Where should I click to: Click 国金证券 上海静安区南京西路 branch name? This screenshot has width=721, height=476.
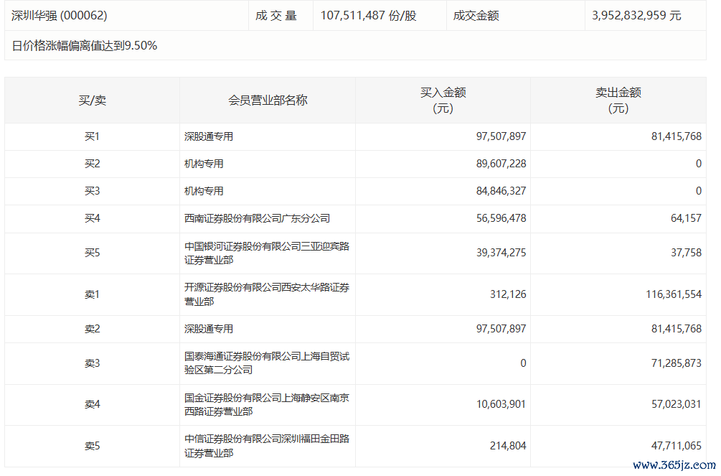pyautogui.click(x=267, y=405)
